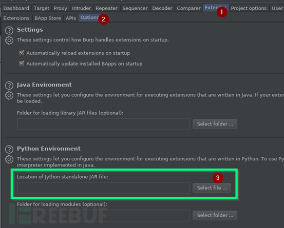Open help for the Settings section
This screenshot has height=228, width=284.
(x=9, y=31)
